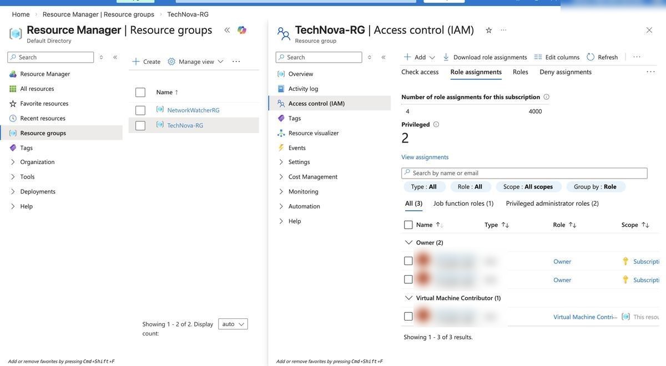Select Privileged administrator roles (2) tab
The height and width of the screenshot is (366, 666).
(x=552, y=204)
